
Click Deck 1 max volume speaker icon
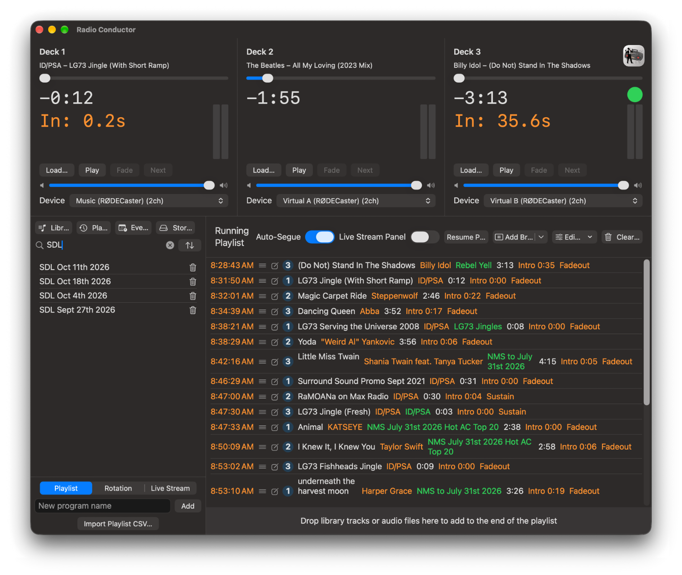pos(223,185)
